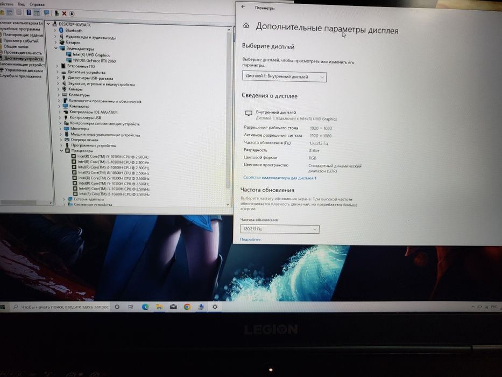Expand the Контроллеры USB node chevron
This screenshot has height=377, width=502.
click(60, 117)
